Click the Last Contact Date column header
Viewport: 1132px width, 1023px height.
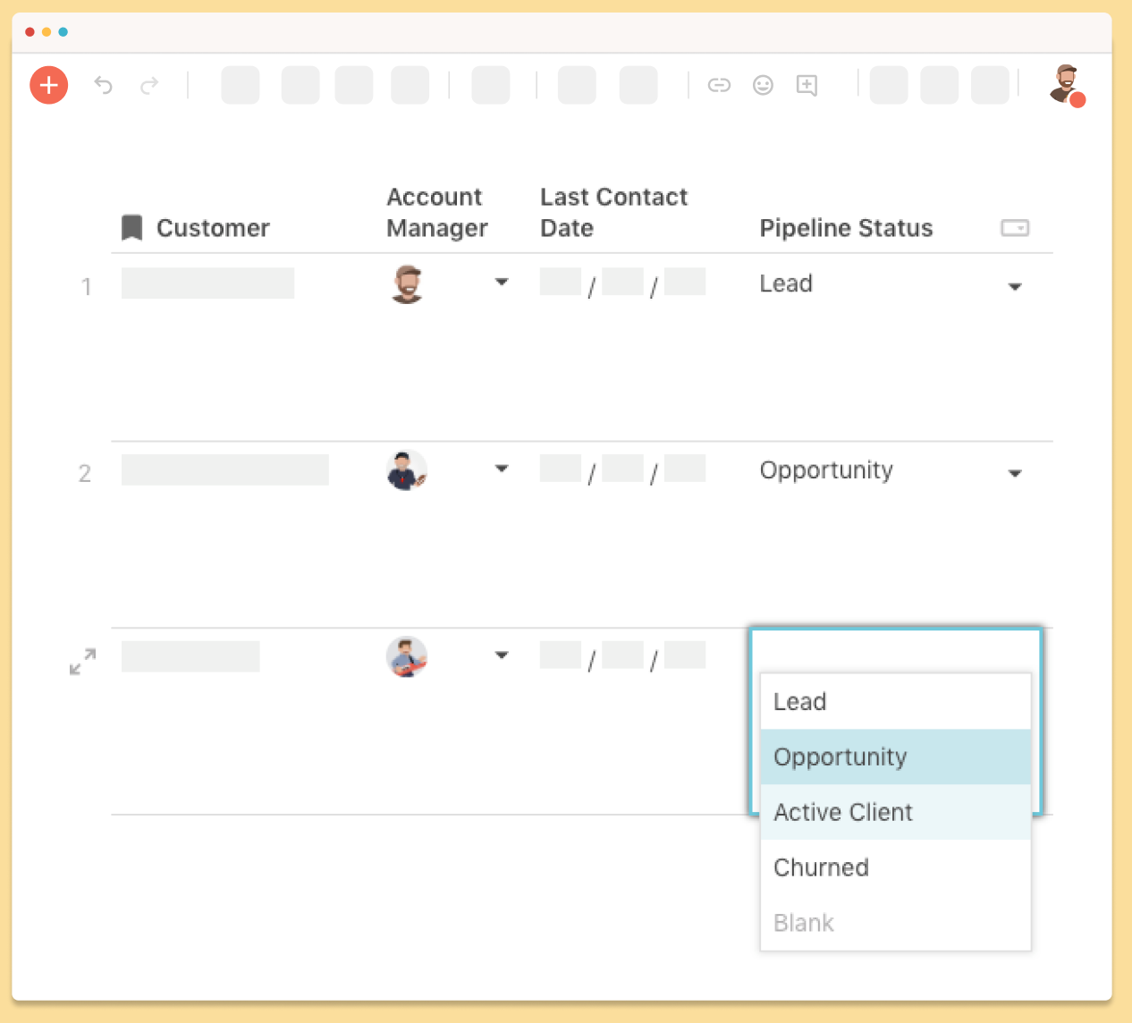pyautogui.click(x=613, y=212)
